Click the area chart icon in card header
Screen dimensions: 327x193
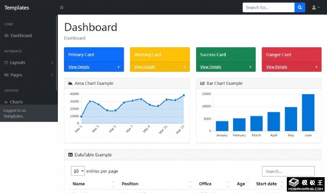click(71, 83)
